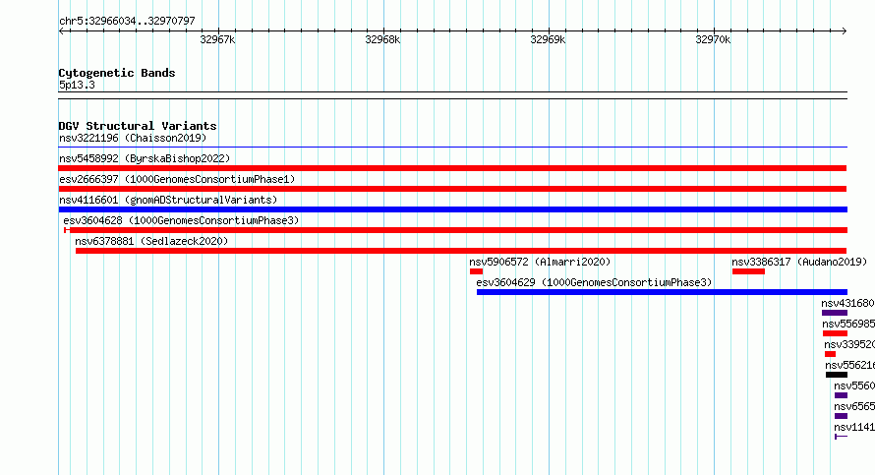Open esv3604628 (1000GenomesConsortiumPhase3) label
The height and width of the screenshot is (475, 875).
181,220
